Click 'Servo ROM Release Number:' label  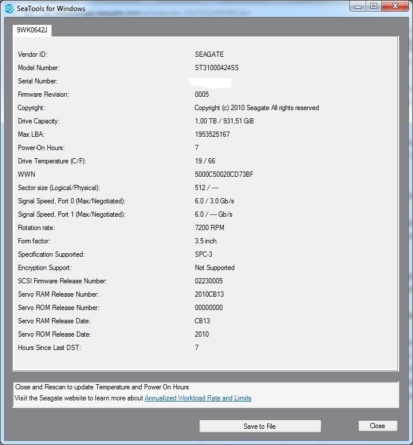click(x=58, y=308)
